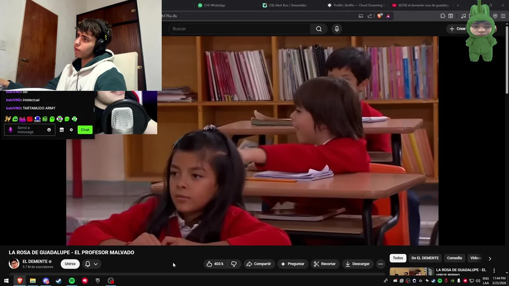The width and height of the screenshot is (509, 286).
Task: Click install app icon in address bar
Action: 361,16
